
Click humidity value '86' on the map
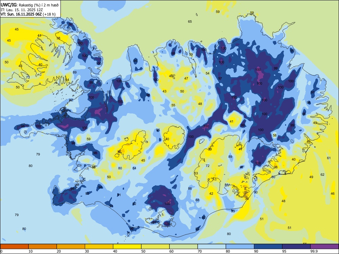[190, 189]
